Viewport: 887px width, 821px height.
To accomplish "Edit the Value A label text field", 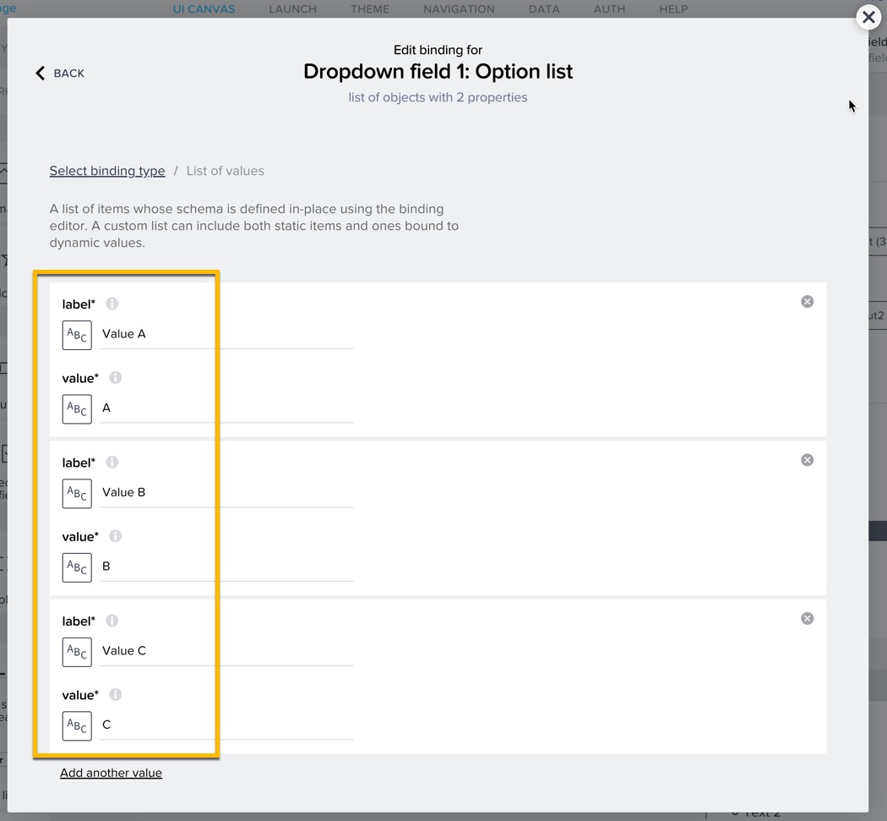I will coord(226,334).
